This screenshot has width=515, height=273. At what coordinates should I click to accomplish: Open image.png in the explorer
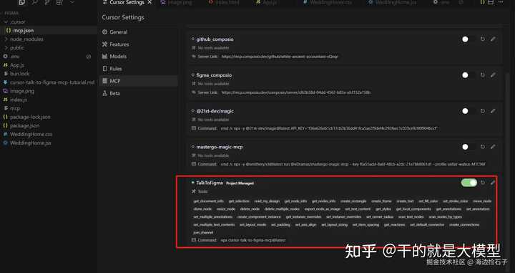tap(49, 91)
